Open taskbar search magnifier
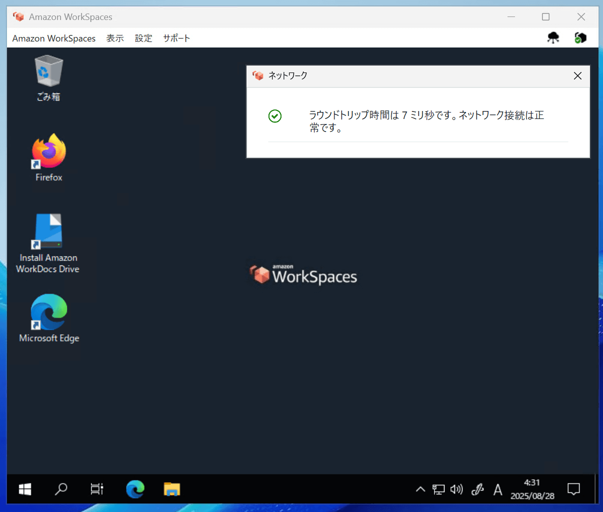 (x=61, y=489)
